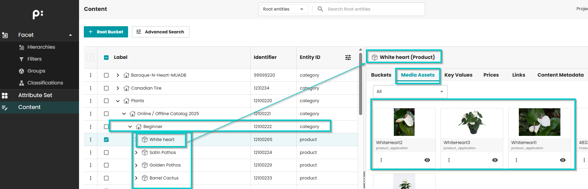Tick checkbox for Barrel Cactus row
This screenshot has height=189, width=588.
pos(106,178)
